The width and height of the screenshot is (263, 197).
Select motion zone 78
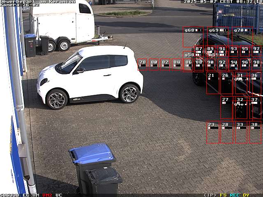click(x=142, y=64)
